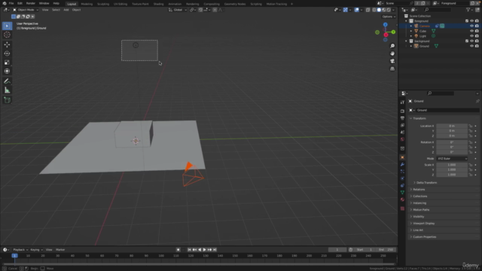Select the Add Cube tool
Screen dimensions: 482x271
(x=7, y=100)
